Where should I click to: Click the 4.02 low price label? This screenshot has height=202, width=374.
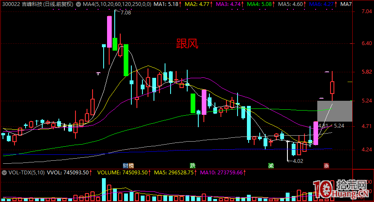[x=298, y=161]
